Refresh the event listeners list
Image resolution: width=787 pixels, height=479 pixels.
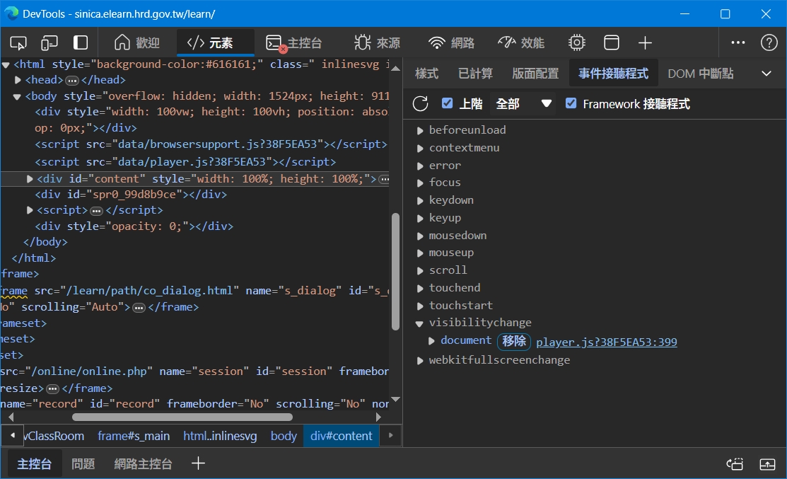point(421,104)
